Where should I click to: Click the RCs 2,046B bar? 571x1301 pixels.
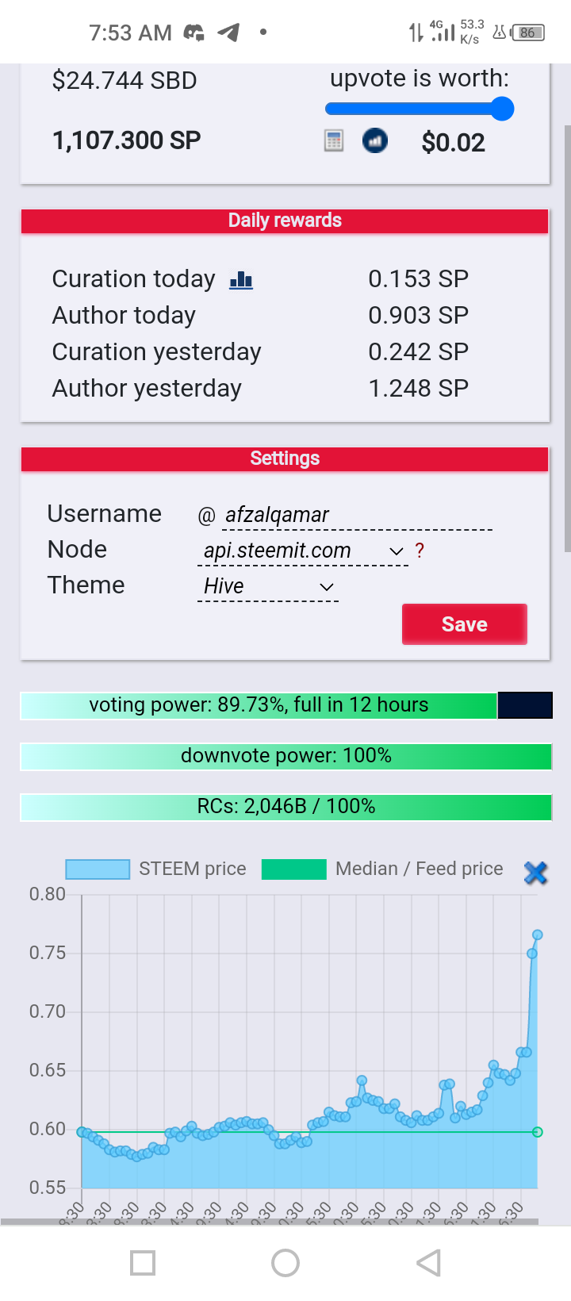(x=286, y=807)
